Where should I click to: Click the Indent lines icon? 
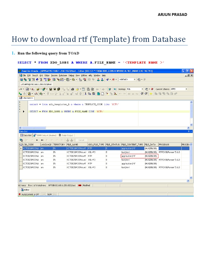(x=142, y=94)
